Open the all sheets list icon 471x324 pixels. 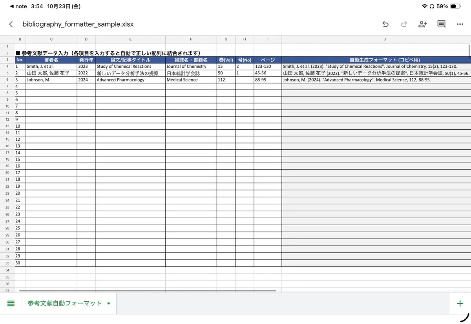point(11,303)
